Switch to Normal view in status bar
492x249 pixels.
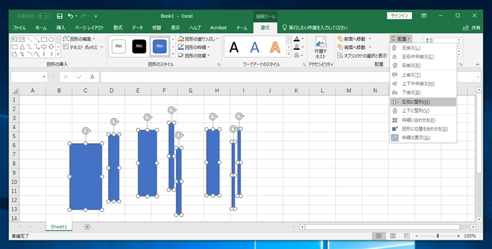coord(379,236)
